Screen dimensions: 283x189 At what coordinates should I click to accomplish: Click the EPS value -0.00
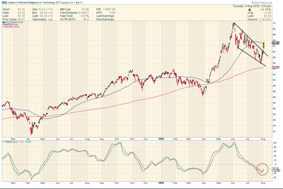point(112,13)
